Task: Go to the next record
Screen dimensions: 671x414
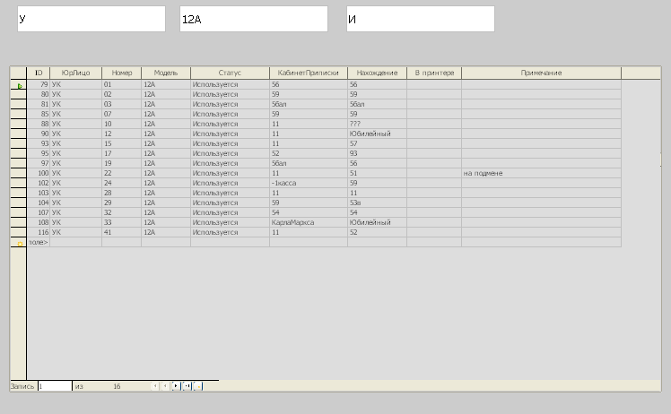Action: click(x=176, y=386)
